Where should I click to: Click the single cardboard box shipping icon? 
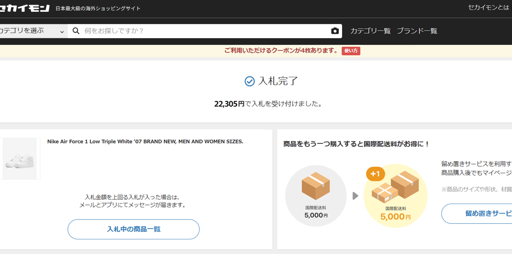316,187
